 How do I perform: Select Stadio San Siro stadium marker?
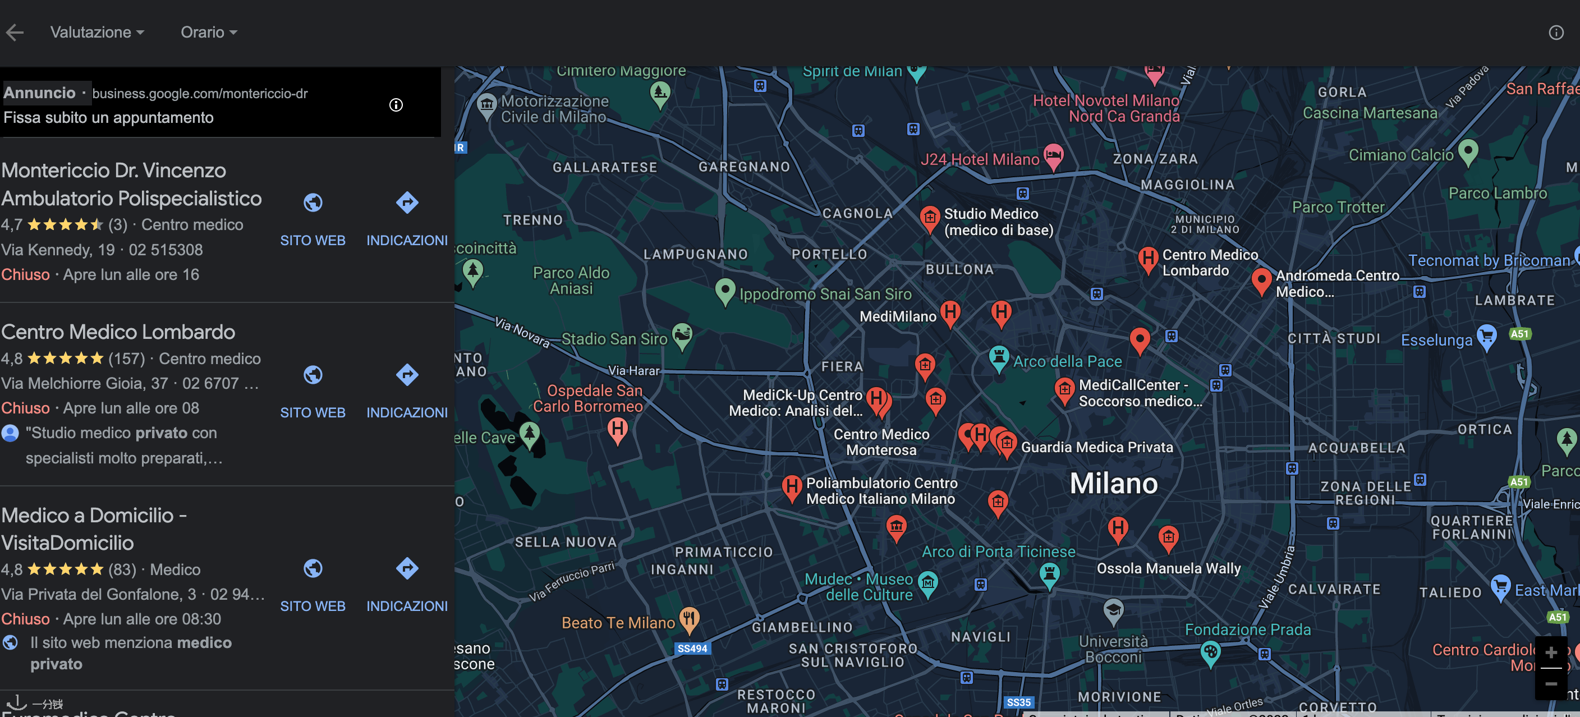[x=682, y=337]
